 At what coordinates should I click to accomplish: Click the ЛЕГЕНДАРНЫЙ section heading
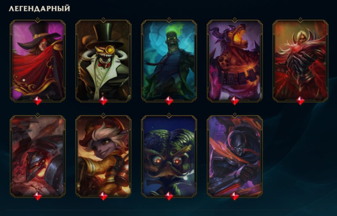(x=40, y=8)
